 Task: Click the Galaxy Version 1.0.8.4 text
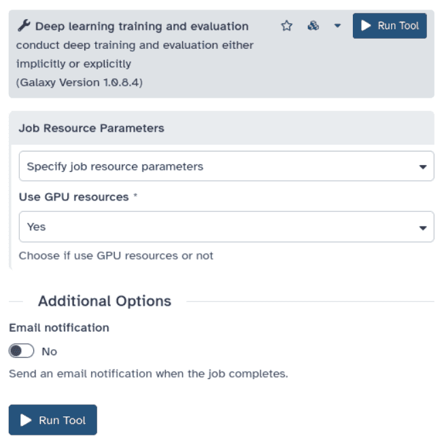pyautogui.click(x=79, y=83)
